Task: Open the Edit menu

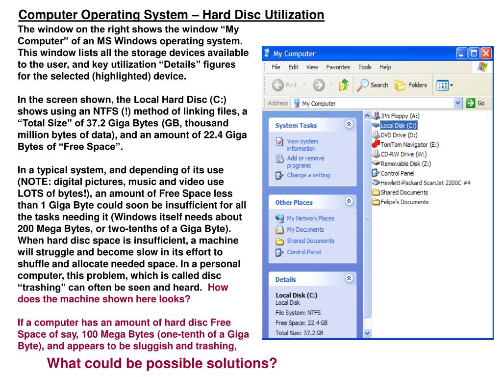Action: coord(293,67)
